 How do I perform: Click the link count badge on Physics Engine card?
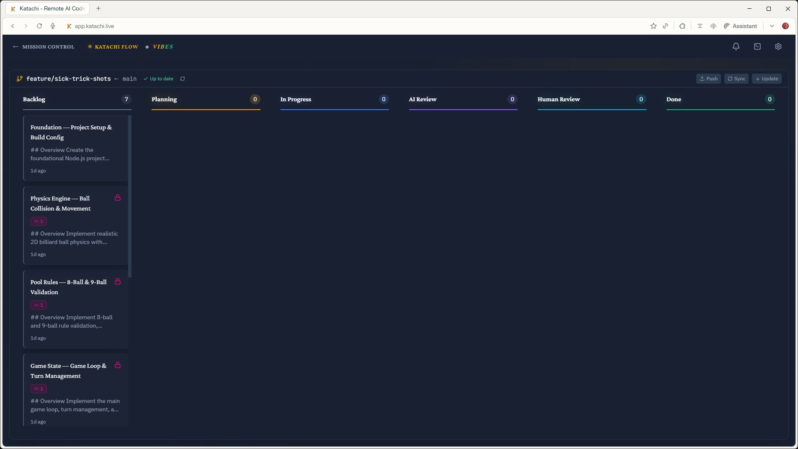point(39,221)
